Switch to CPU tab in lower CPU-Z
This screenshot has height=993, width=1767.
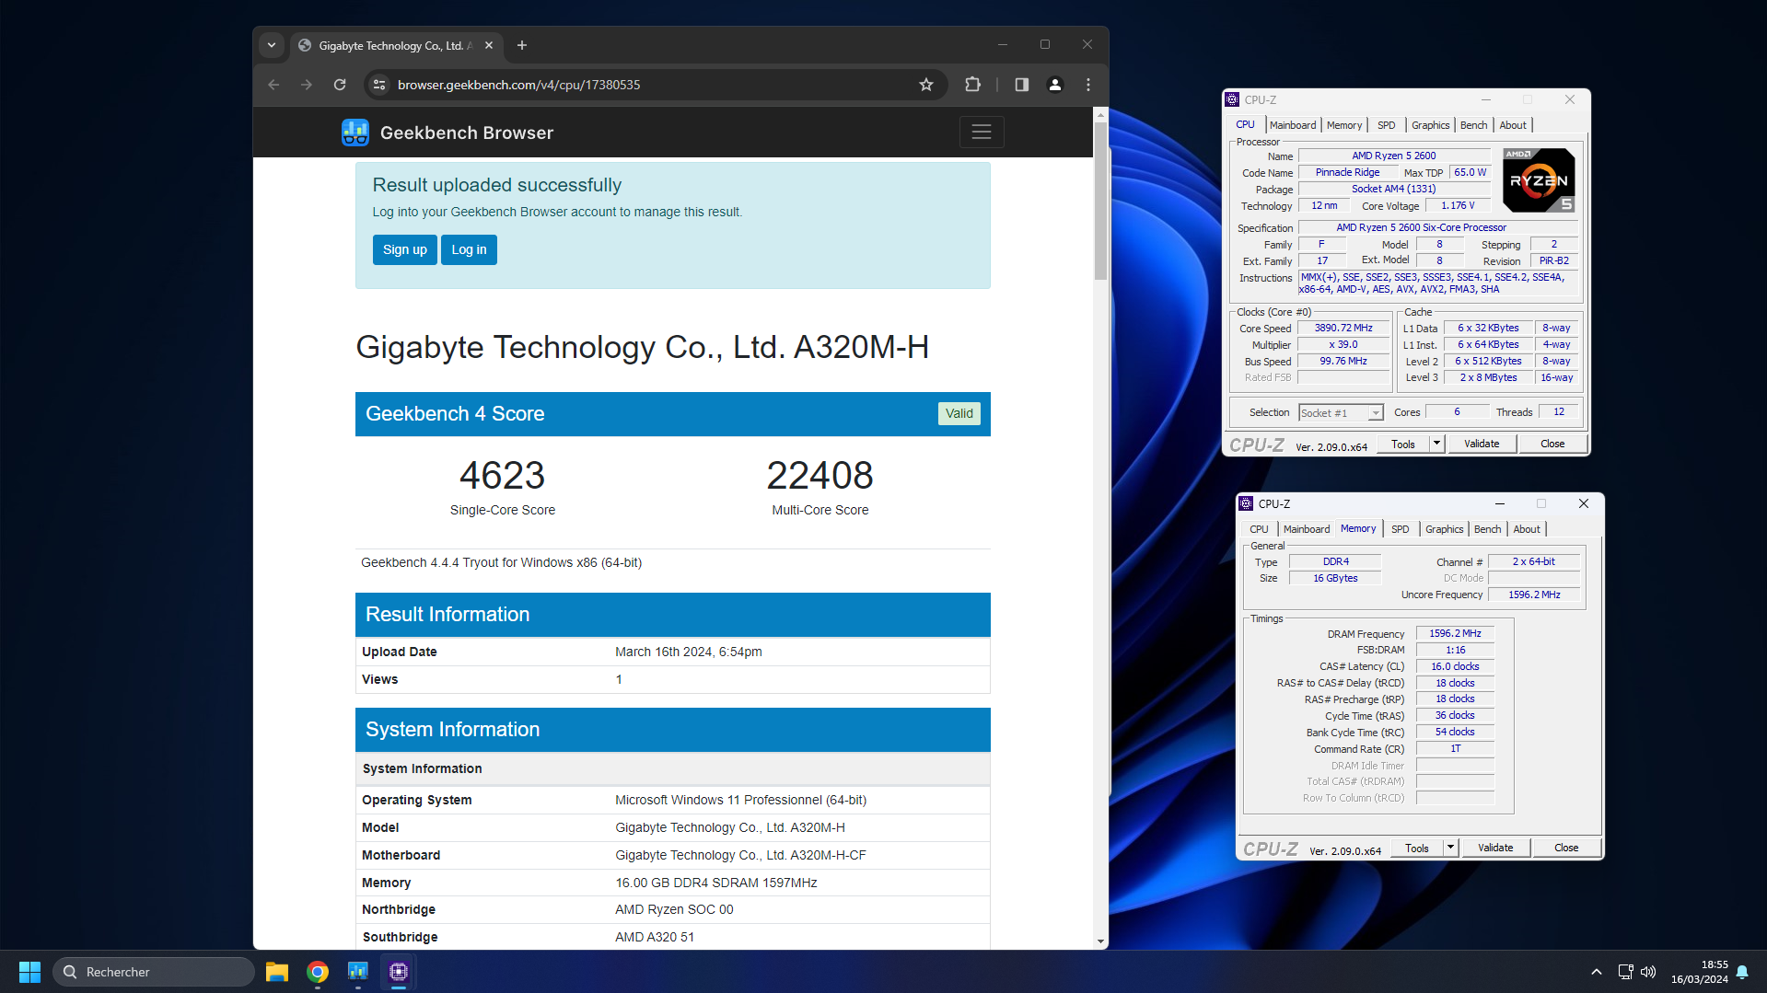click(x=1259, y=529)
